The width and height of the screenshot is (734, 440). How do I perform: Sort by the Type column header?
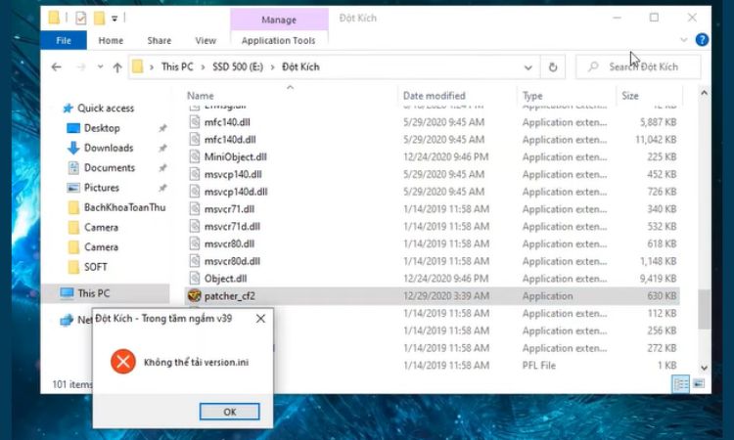pos(532,96)
